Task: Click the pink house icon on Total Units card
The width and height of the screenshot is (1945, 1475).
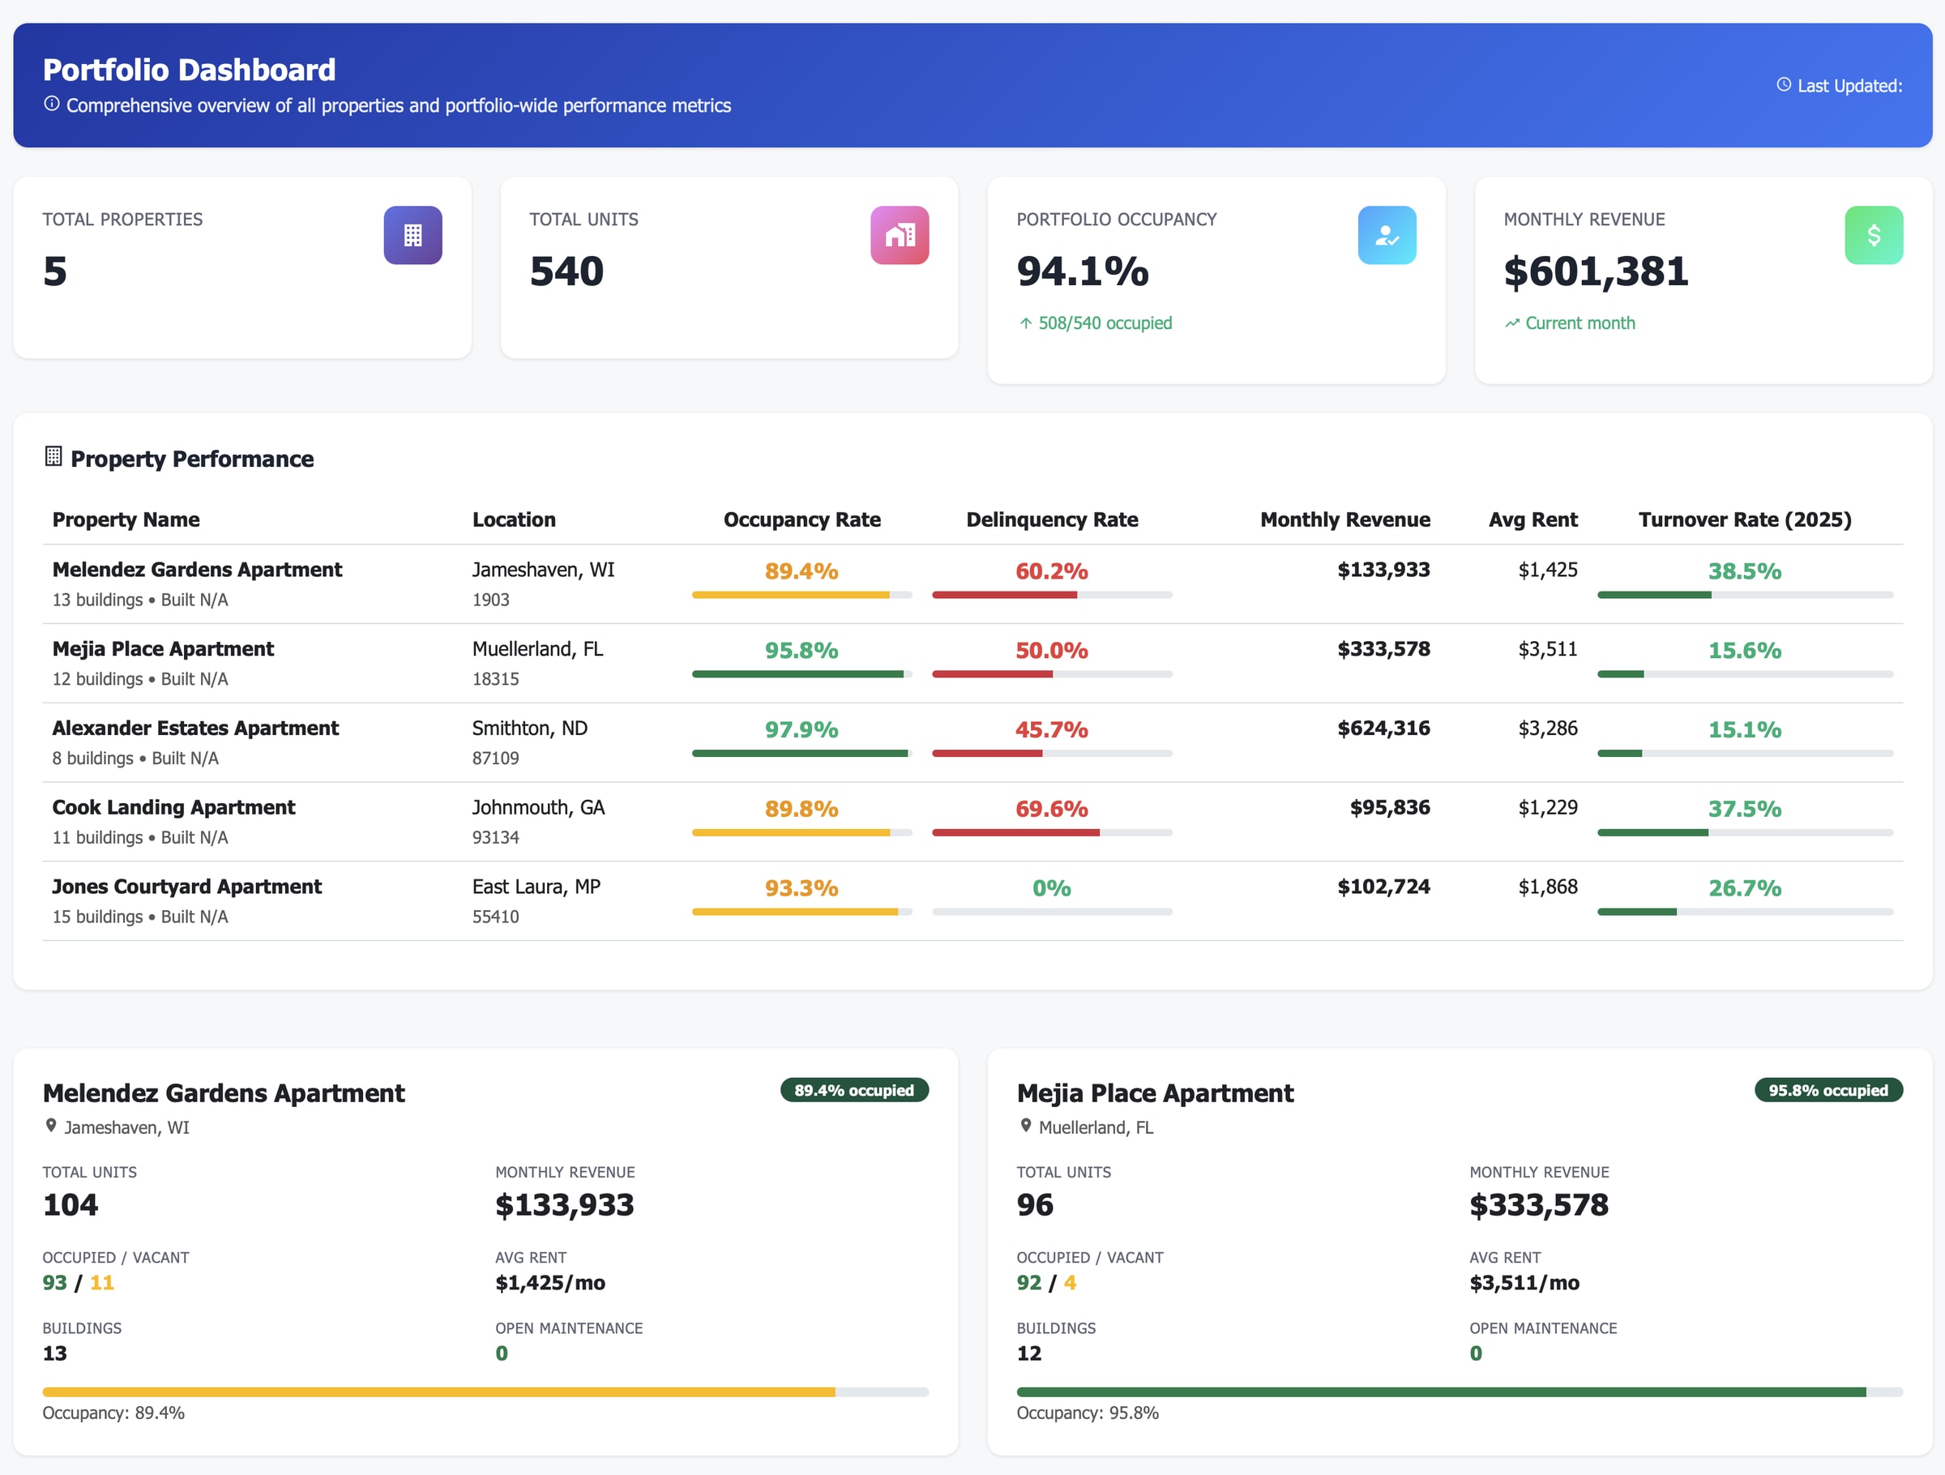Action: [x=900, y=235]
